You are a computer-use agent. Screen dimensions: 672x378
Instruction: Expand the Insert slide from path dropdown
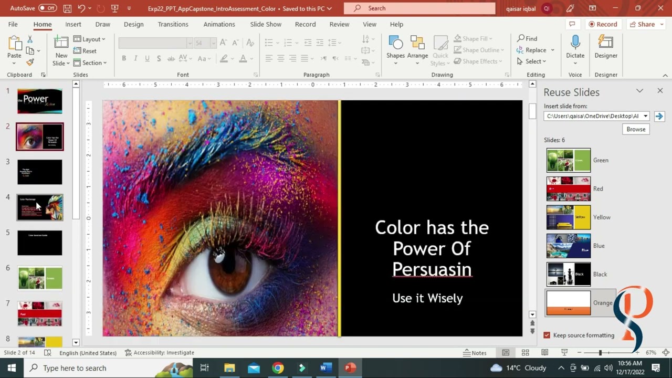pyautogui.click(x=646, y=116)
